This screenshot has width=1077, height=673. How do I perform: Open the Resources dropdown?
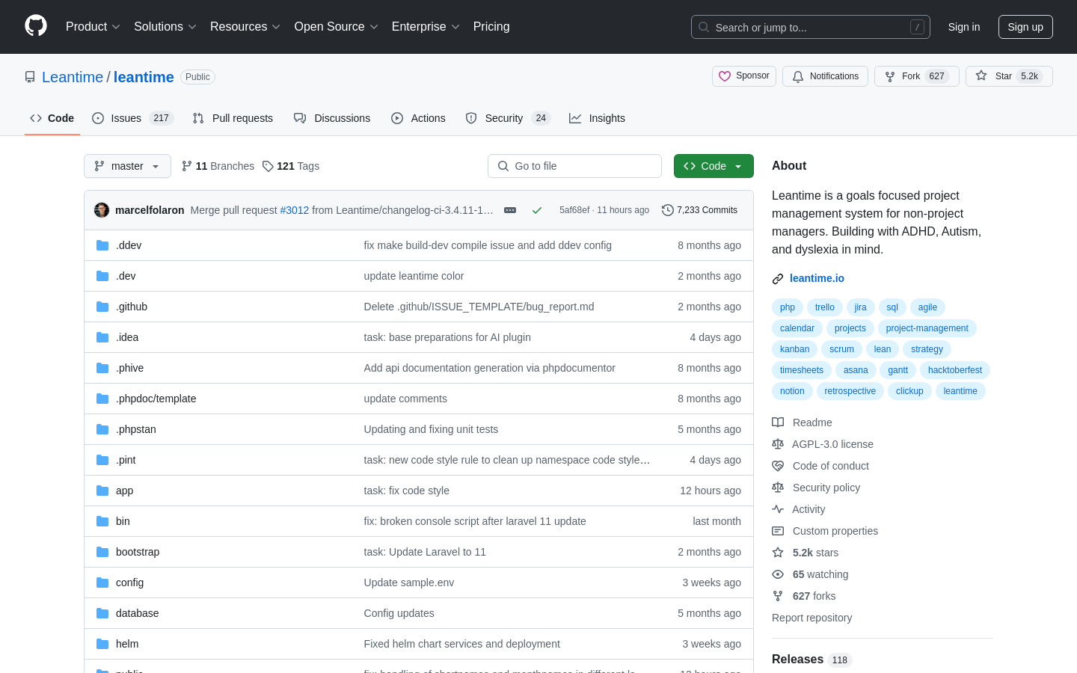click(245, 26)
